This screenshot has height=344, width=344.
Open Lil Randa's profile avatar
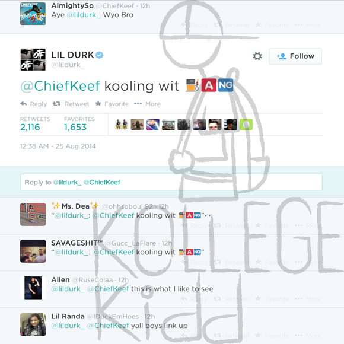33,324
